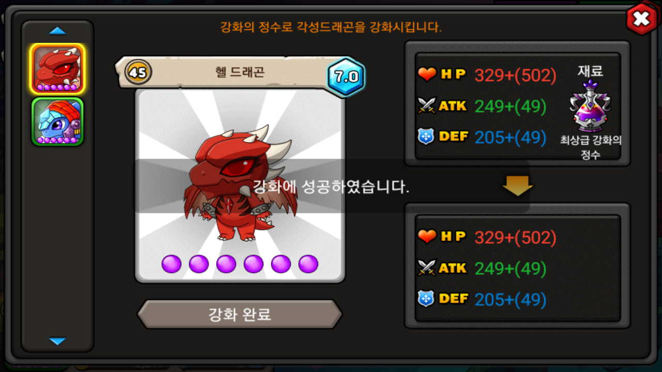Image resolution: width=662 pixels, height=372 pixels.
Task: Tap the 강화에 성공하였습니다 message banner
Action: tap(332, 187)
